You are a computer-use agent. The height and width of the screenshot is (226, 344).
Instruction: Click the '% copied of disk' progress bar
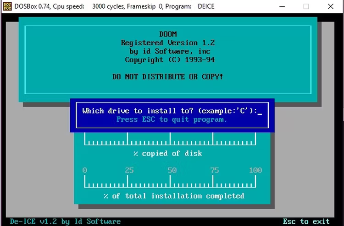170,139
